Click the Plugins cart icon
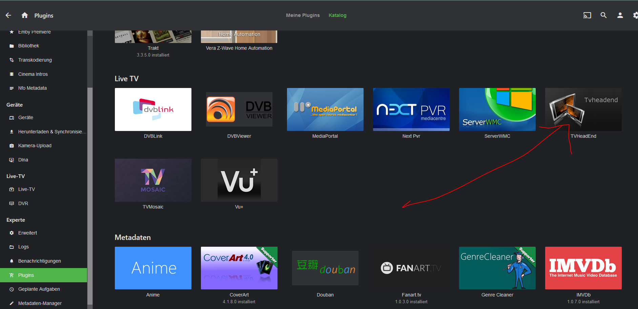Image resolution: width=638 pixels, height=309 pixels. pyautogui.click(x=12, y=275)
